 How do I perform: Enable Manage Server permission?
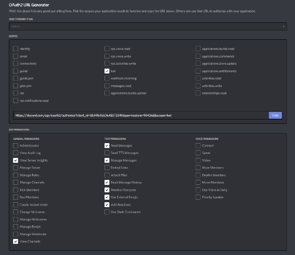(x=16, y=168)
